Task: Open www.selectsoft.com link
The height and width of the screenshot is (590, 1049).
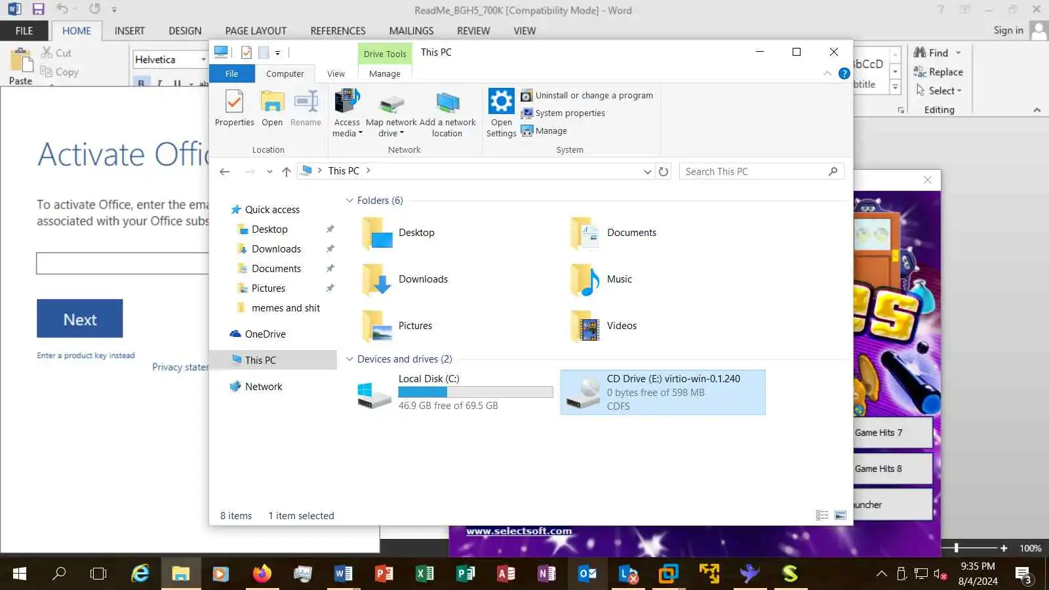Action: [x=519, y=531]
